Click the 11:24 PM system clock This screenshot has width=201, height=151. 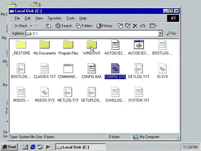click(190, 147)
